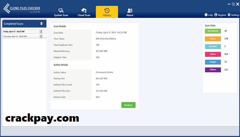Open the System Scan tab

pyautogui.click(x=61, y=12)
